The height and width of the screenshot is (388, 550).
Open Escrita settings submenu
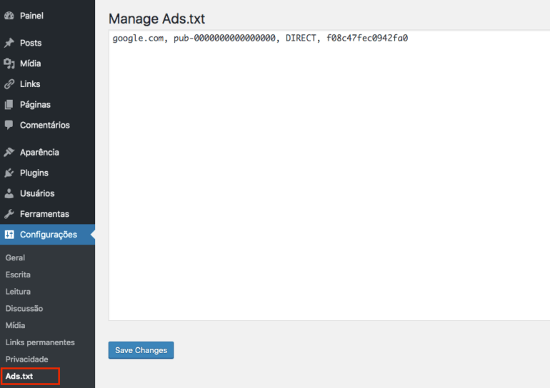pyautogui.click(x=18, y=275)
